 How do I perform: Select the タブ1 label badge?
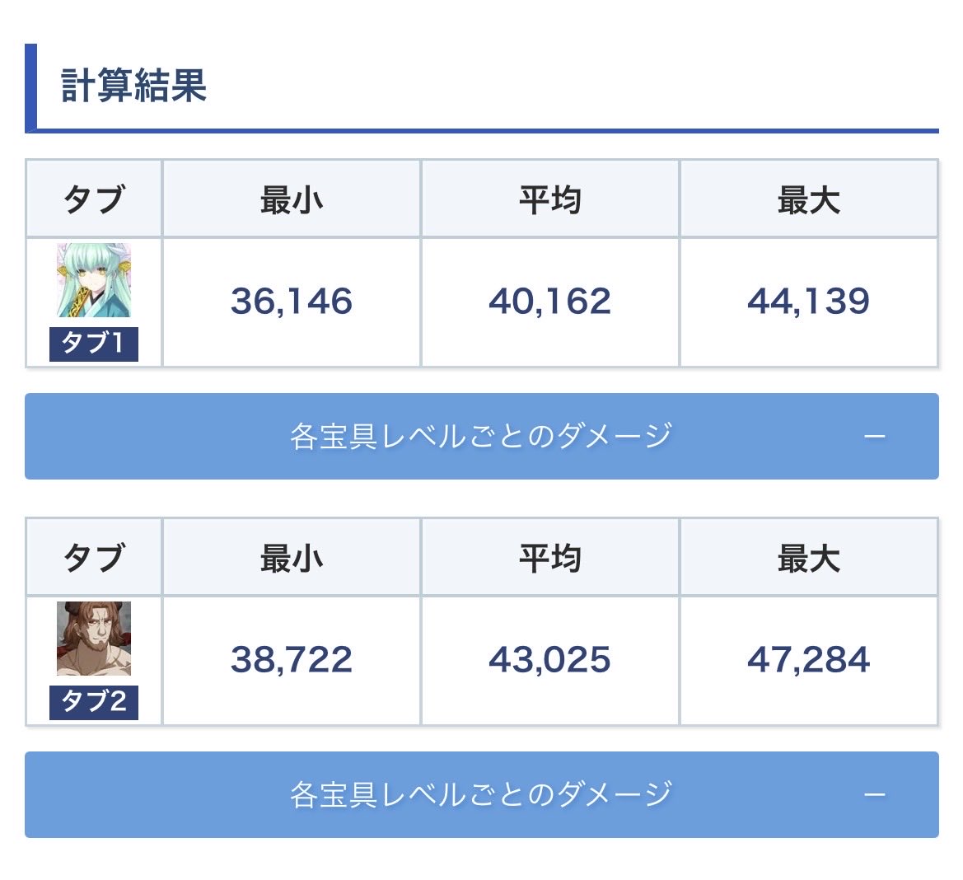[94, 344]
